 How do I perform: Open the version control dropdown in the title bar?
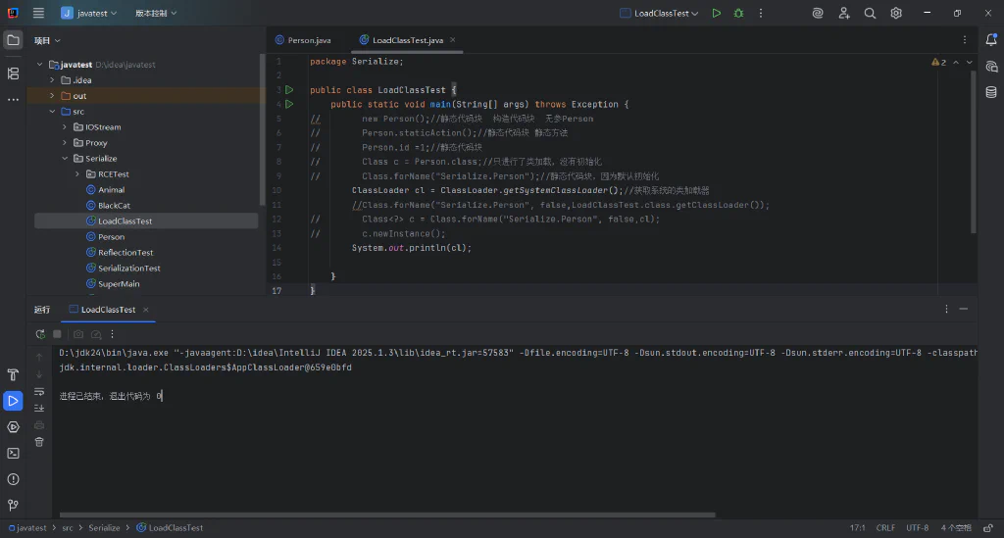[156, 13]
